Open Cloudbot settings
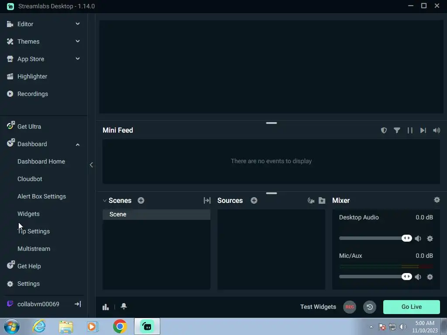 (x=30, y=179)
